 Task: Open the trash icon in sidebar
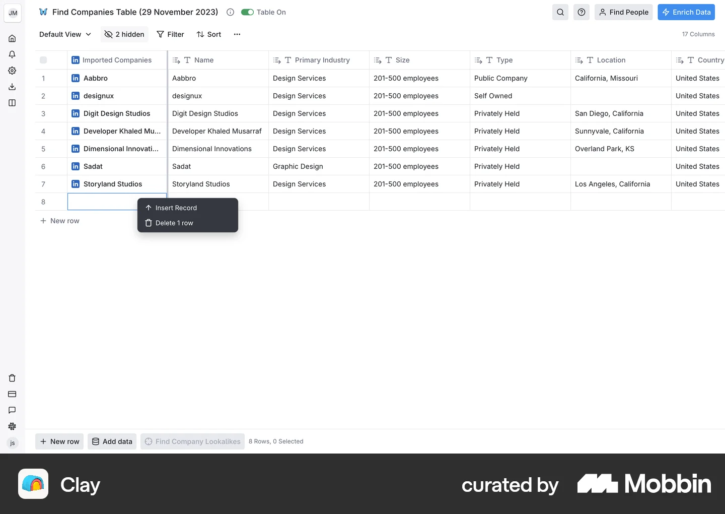12,378
